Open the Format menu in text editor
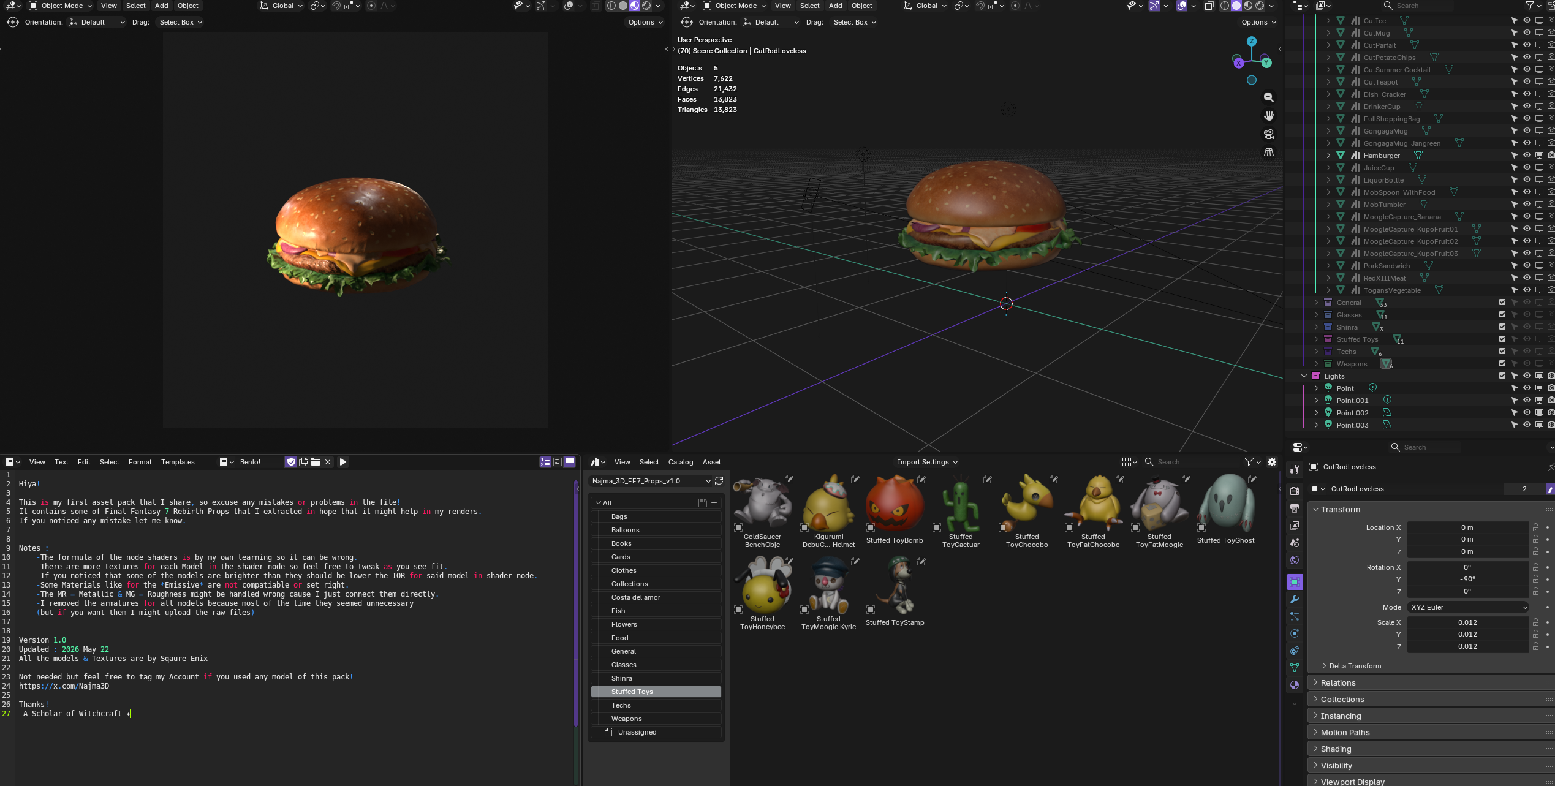The image size is (1555, 786). [140, 462]
